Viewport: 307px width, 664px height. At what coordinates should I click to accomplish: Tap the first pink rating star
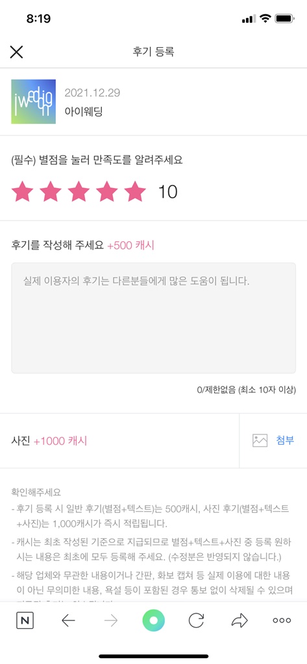(x=22, y=191)
